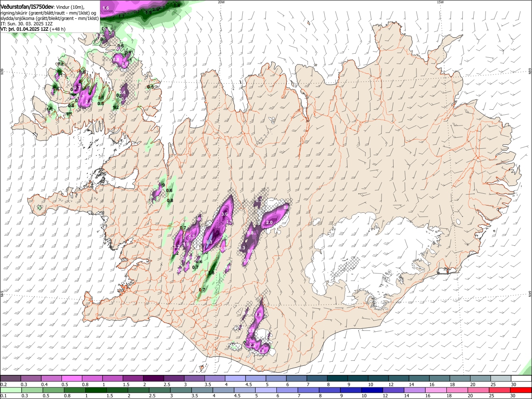This screenshot has height=399, width=532.
Task: Select the darkest green 1 swatch in lower legend row
Action: [x=96, y=390]
